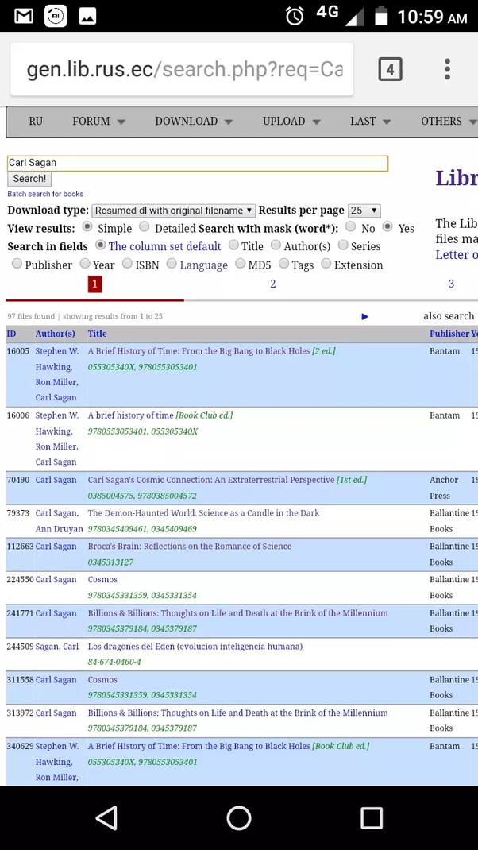Select Title search field radio
478x850 pixels.
(233, 245)
